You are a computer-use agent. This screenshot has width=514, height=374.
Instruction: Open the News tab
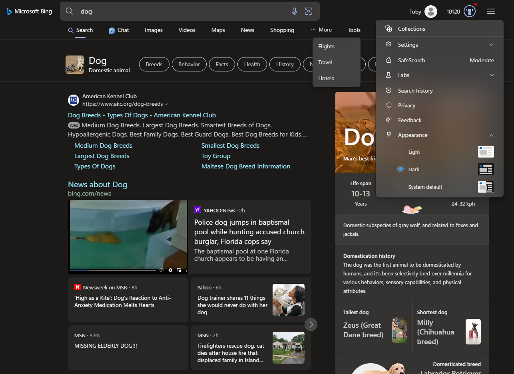point(248,30)
